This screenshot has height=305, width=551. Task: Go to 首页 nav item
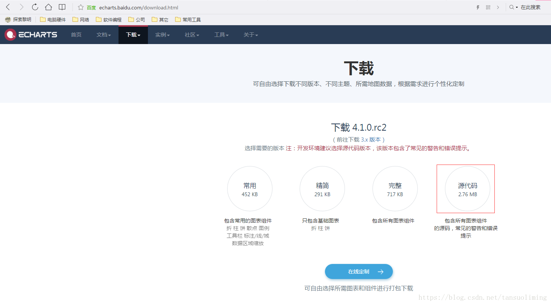(76, 35)
